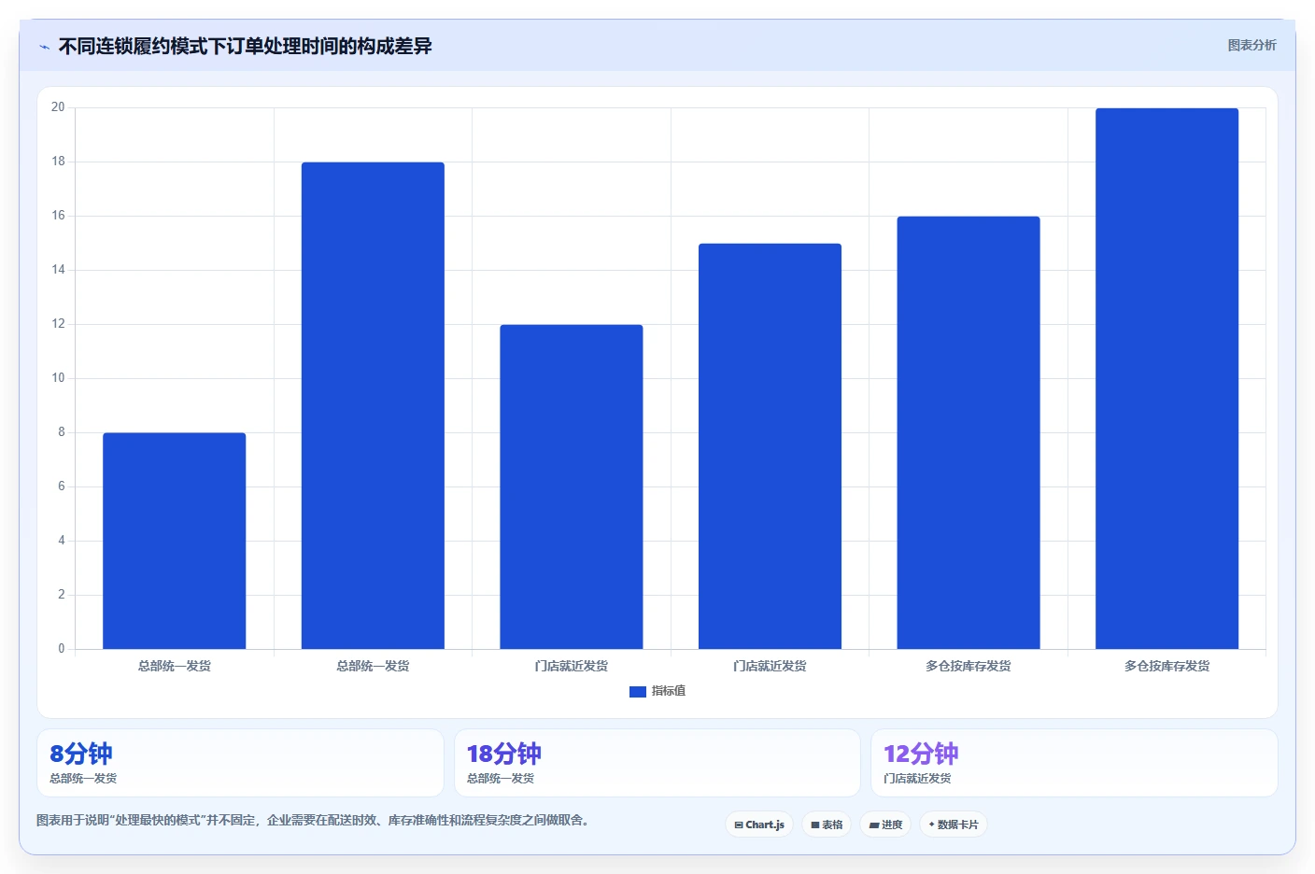This screenshot has width=1315, height=874.
Task: Click the footer note starting 图表用于说明
Action: [x=313, y=820]
